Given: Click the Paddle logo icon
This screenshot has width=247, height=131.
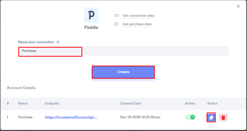Looking at the screenshot, I should click(x=91, y=15).
